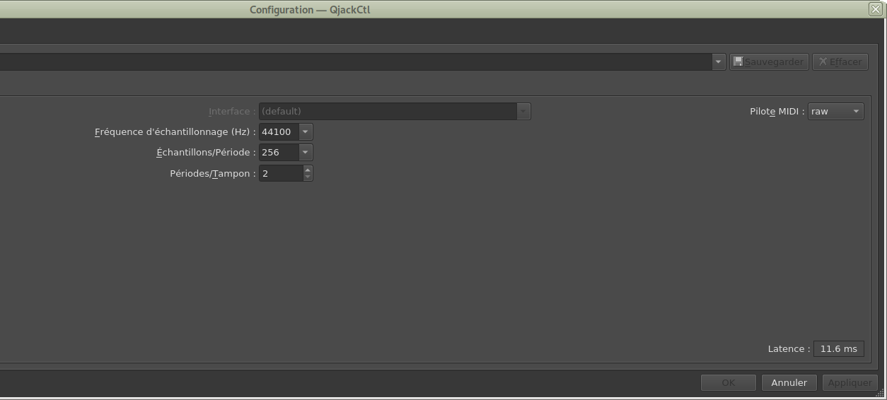Click the 256 samples per period field
Viewport: 887px width, 400px height.
click(x=279, y=153)
